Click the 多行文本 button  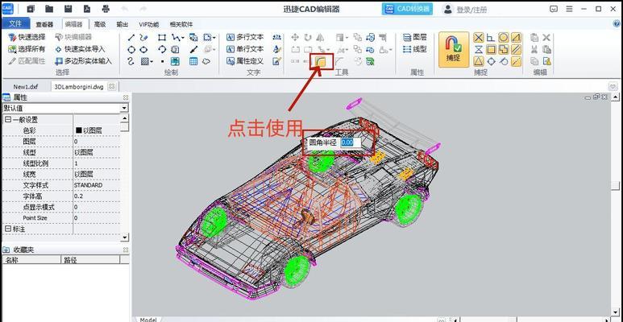[245, 37]
